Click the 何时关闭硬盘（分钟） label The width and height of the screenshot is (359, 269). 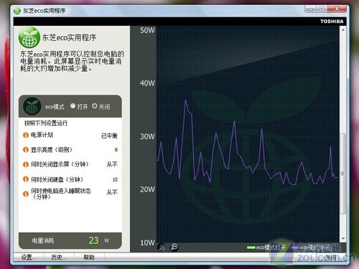point(57,179)
